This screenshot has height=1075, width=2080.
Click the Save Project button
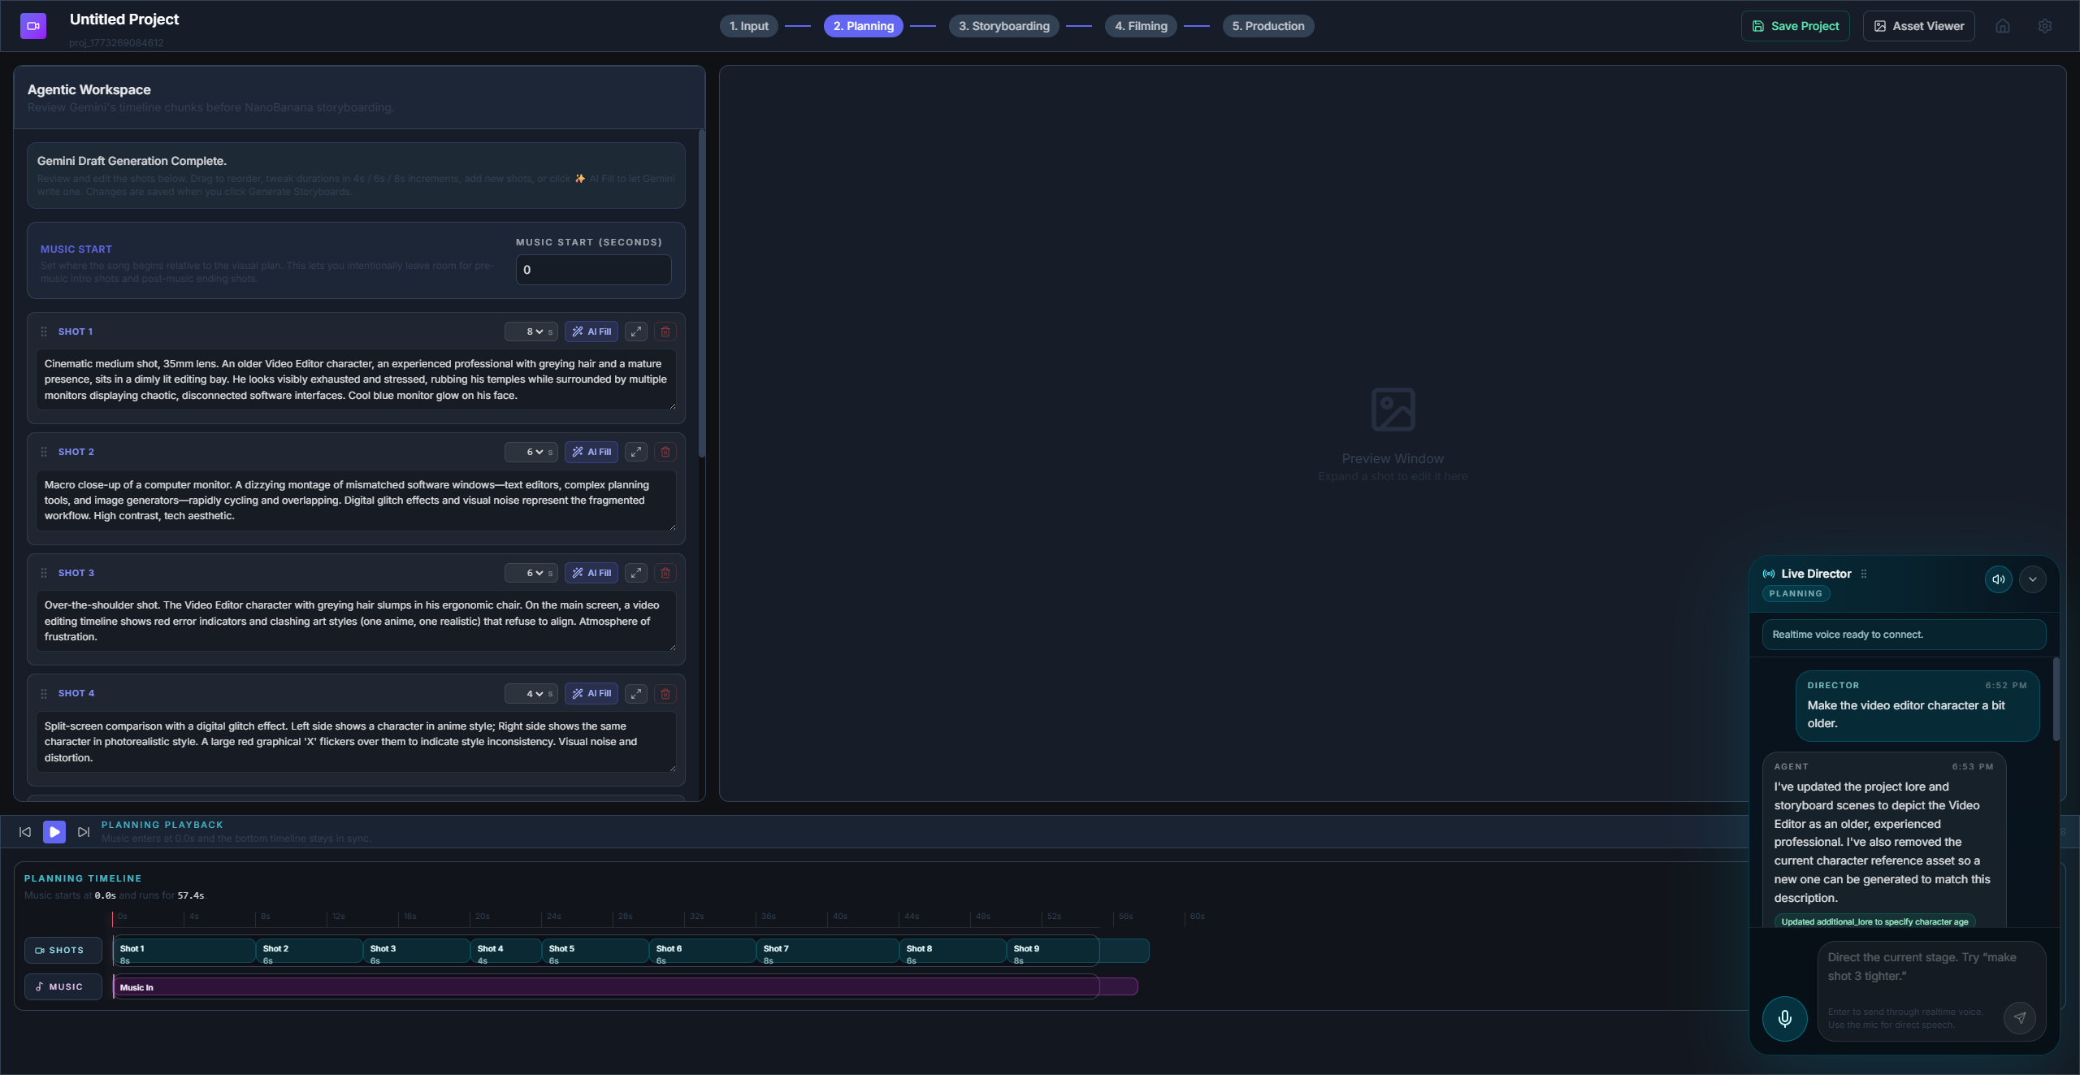tap(1795, 26)
